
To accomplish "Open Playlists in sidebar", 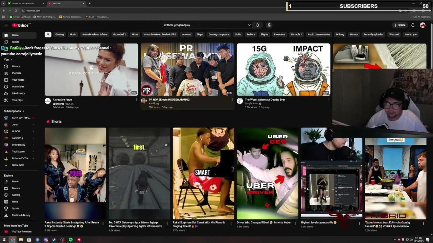I will (19, 73).
